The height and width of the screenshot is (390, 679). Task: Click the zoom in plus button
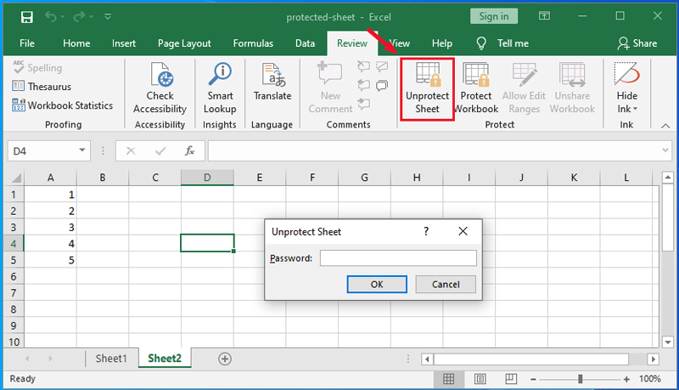click(x=626, y=379)
